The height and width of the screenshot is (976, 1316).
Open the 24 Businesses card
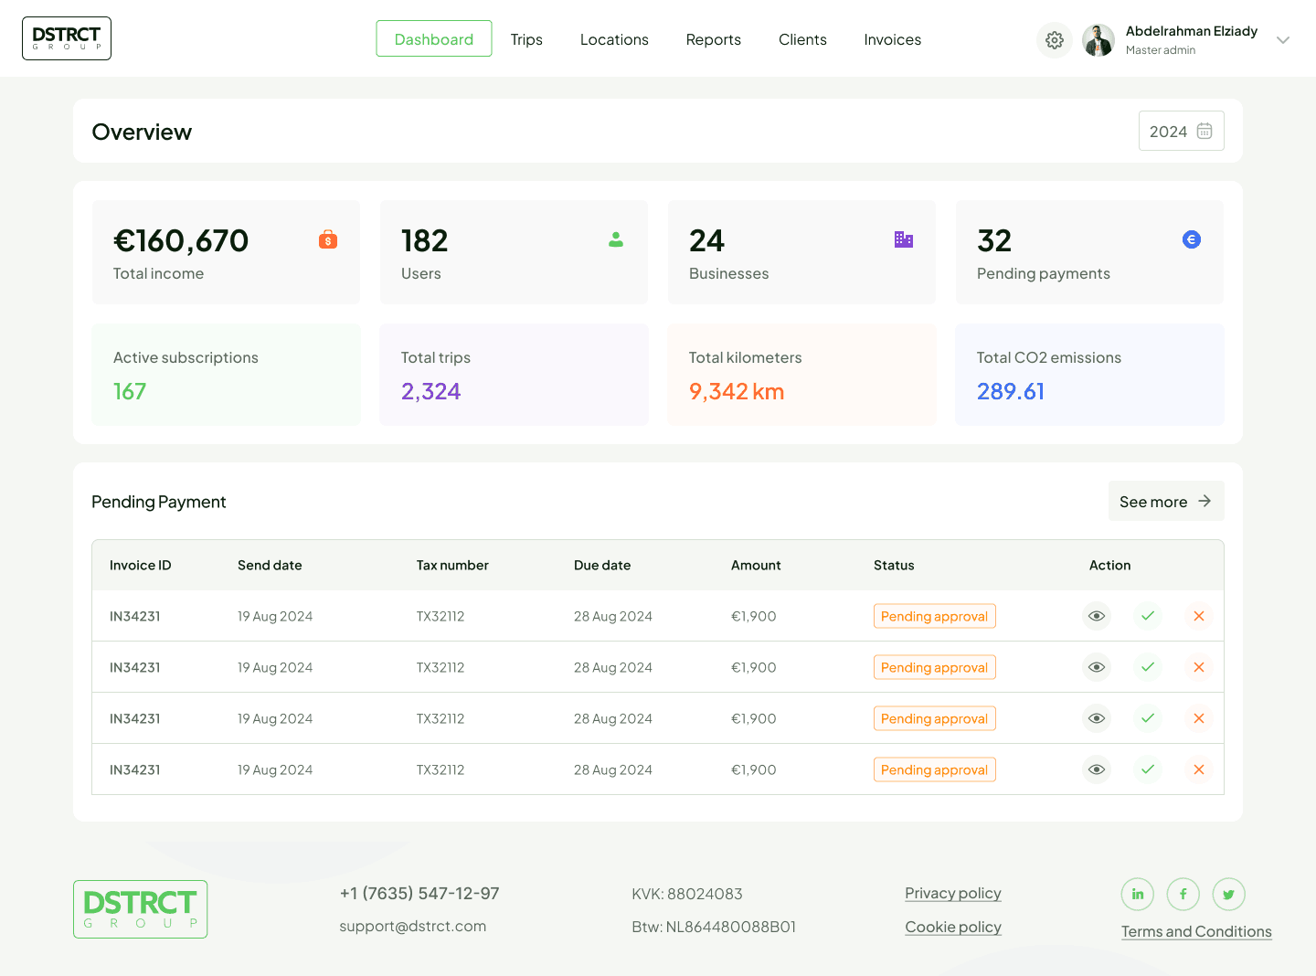(x=802, y=252)
